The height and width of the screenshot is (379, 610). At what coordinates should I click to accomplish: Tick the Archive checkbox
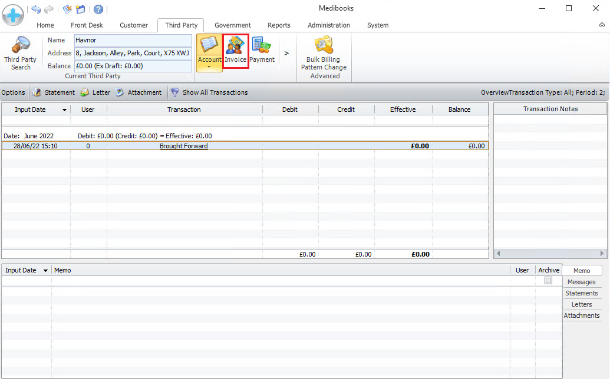click(548, 281)
